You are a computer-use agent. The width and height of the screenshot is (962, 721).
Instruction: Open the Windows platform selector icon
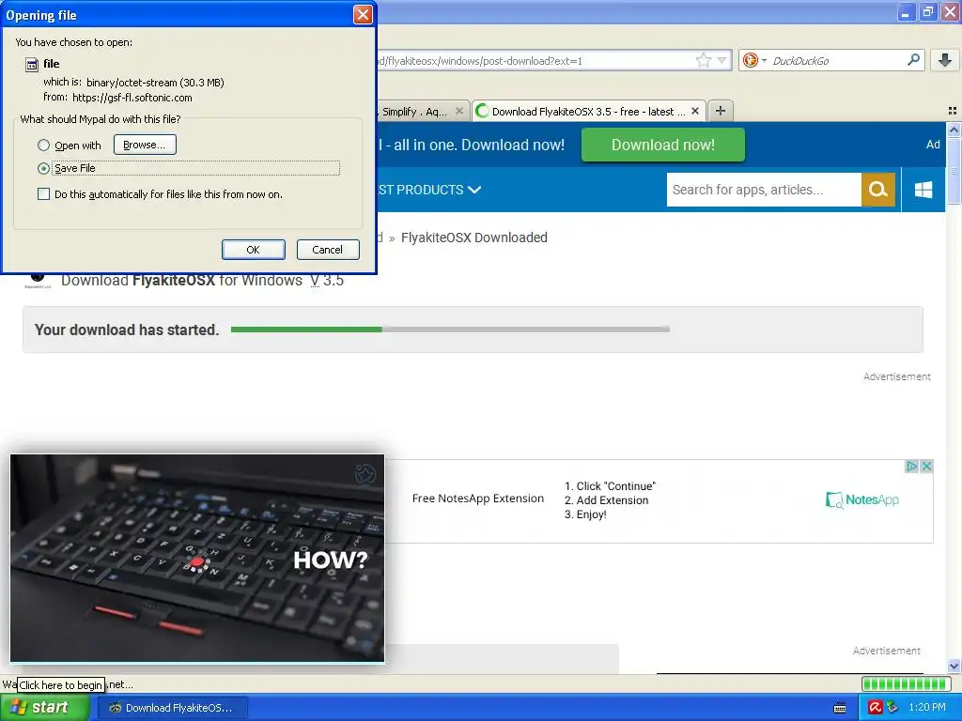(x=923, y=190)
